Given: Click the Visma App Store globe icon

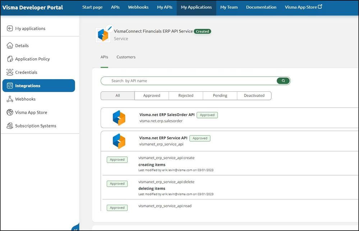Looking at the screenshot, I should click(10, 112).
